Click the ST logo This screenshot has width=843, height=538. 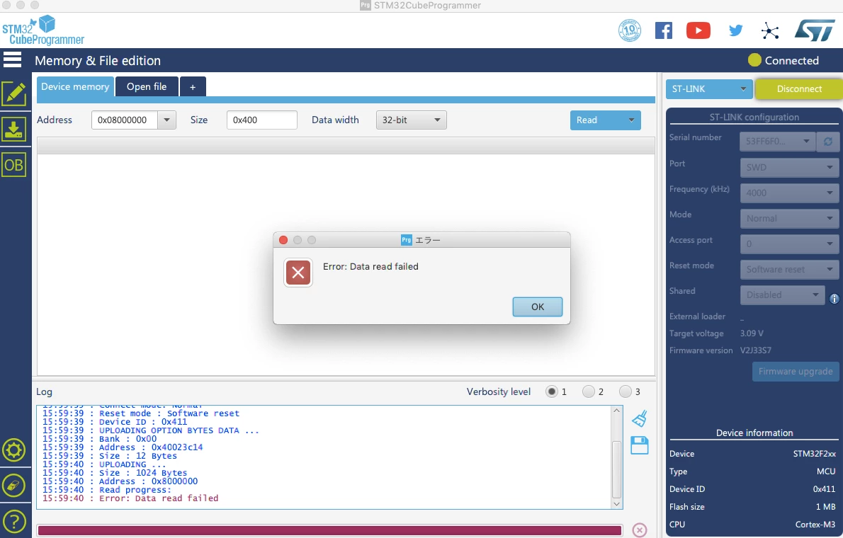tap(815, 30)
